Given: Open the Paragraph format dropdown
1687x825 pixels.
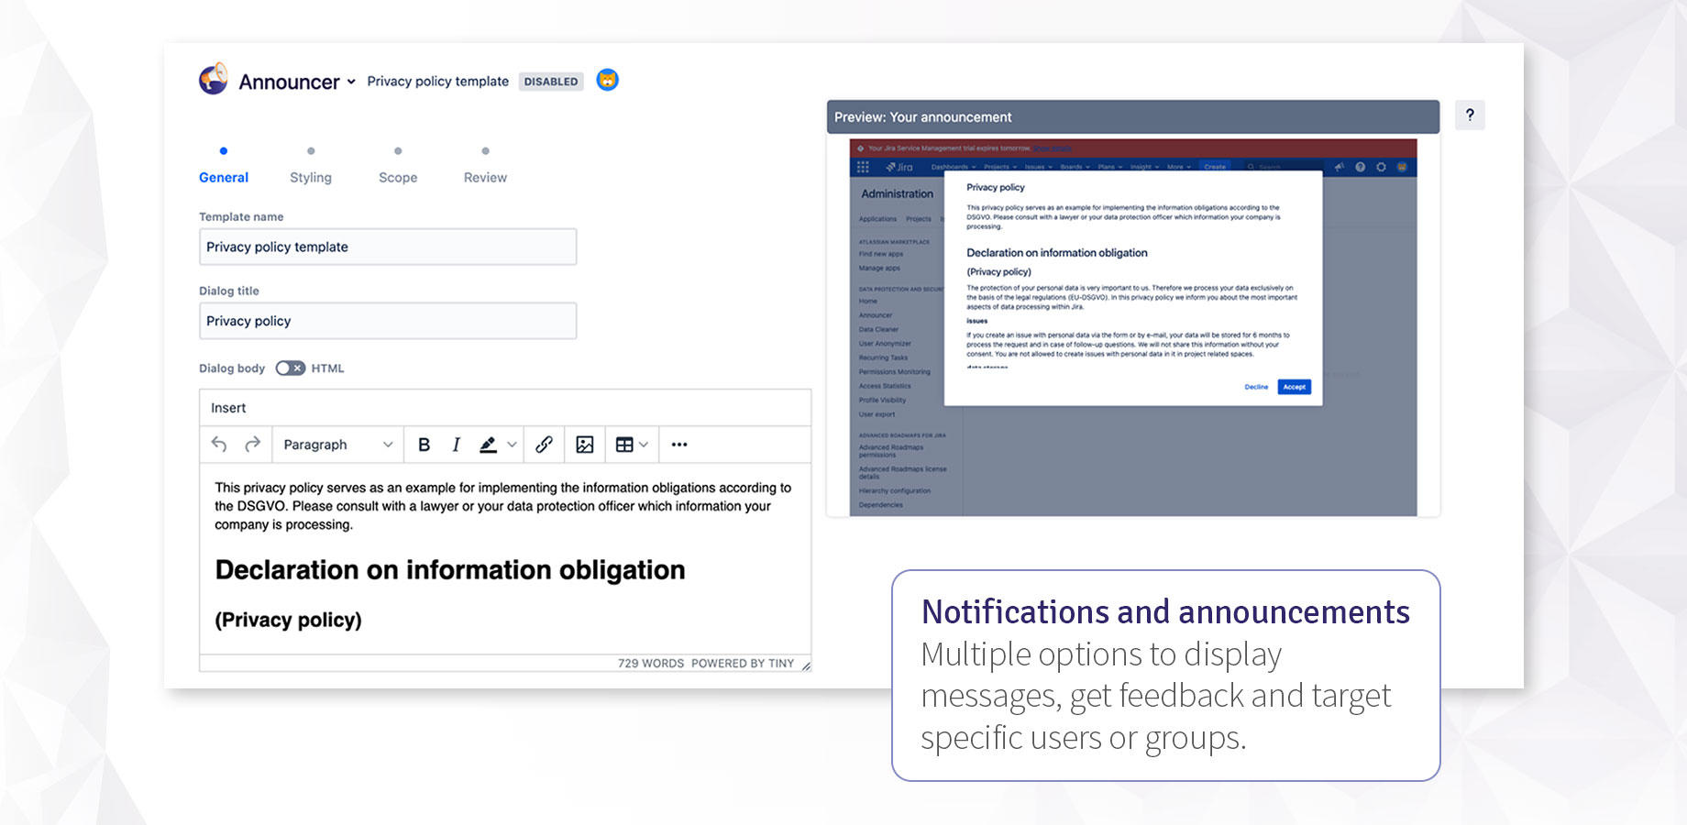Looking at the screenshot, I should tap(336, 445).
